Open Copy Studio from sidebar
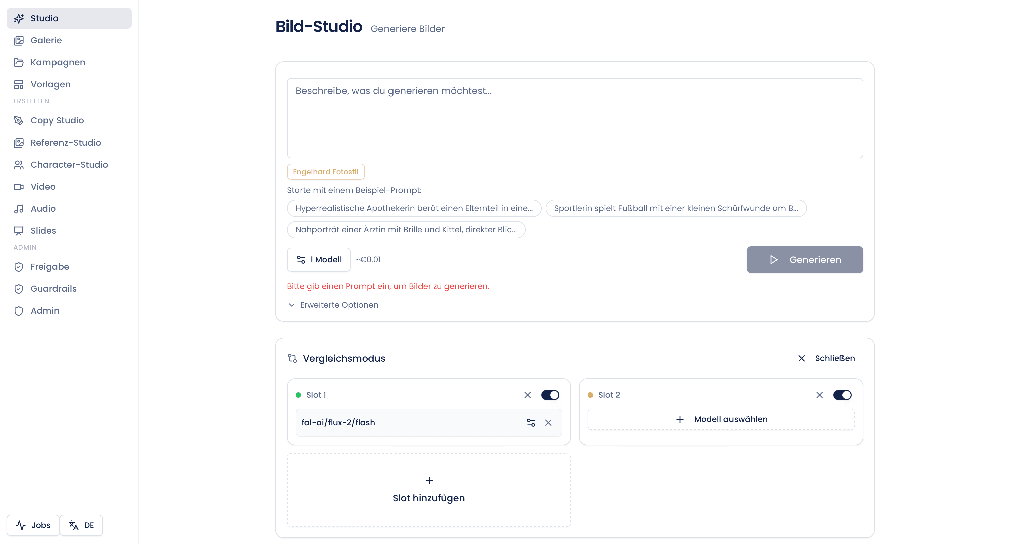This screenshot has height=544, width=1011. click(69, 120)
